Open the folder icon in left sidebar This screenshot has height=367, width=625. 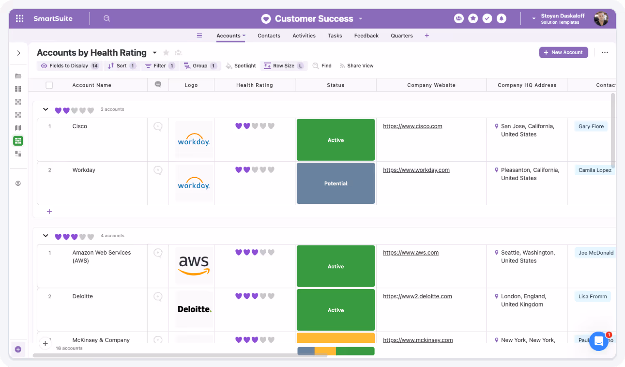coord(18,76)
